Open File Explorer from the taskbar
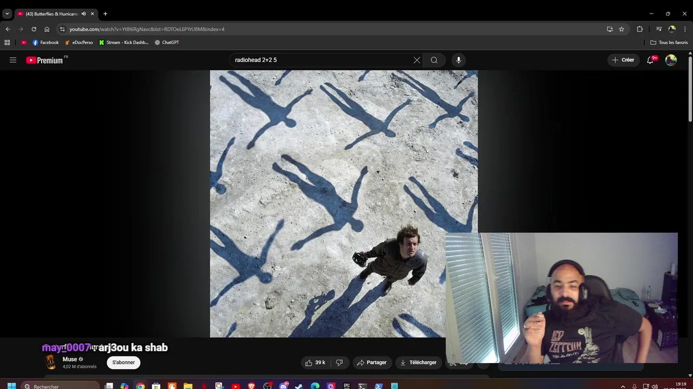The height and width of the screenshot is (389, 693). click(x=188, y=386)
